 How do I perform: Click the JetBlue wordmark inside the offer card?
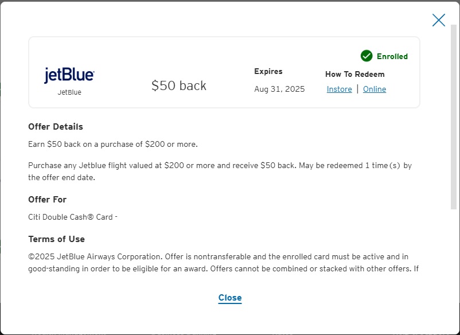pyautogui.click(x=69, y=75)
